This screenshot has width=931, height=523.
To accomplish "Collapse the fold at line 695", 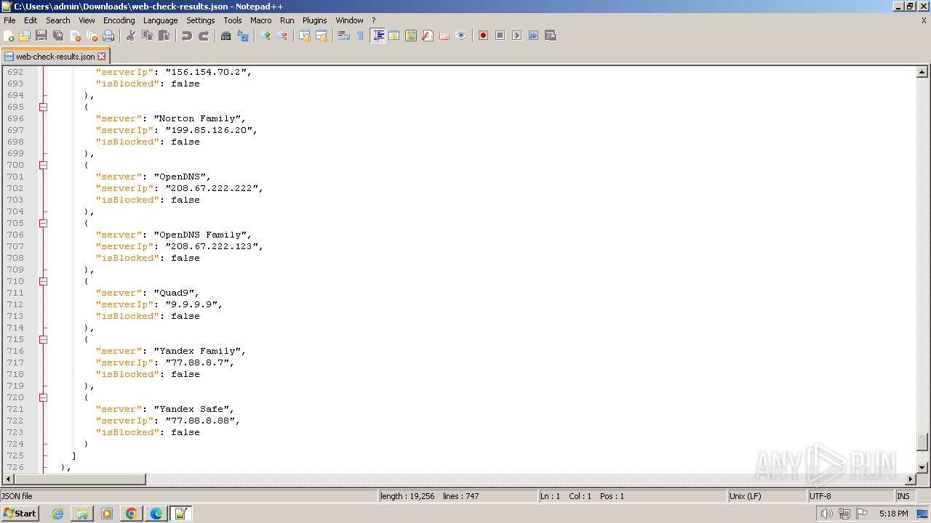I will point(43,107).
